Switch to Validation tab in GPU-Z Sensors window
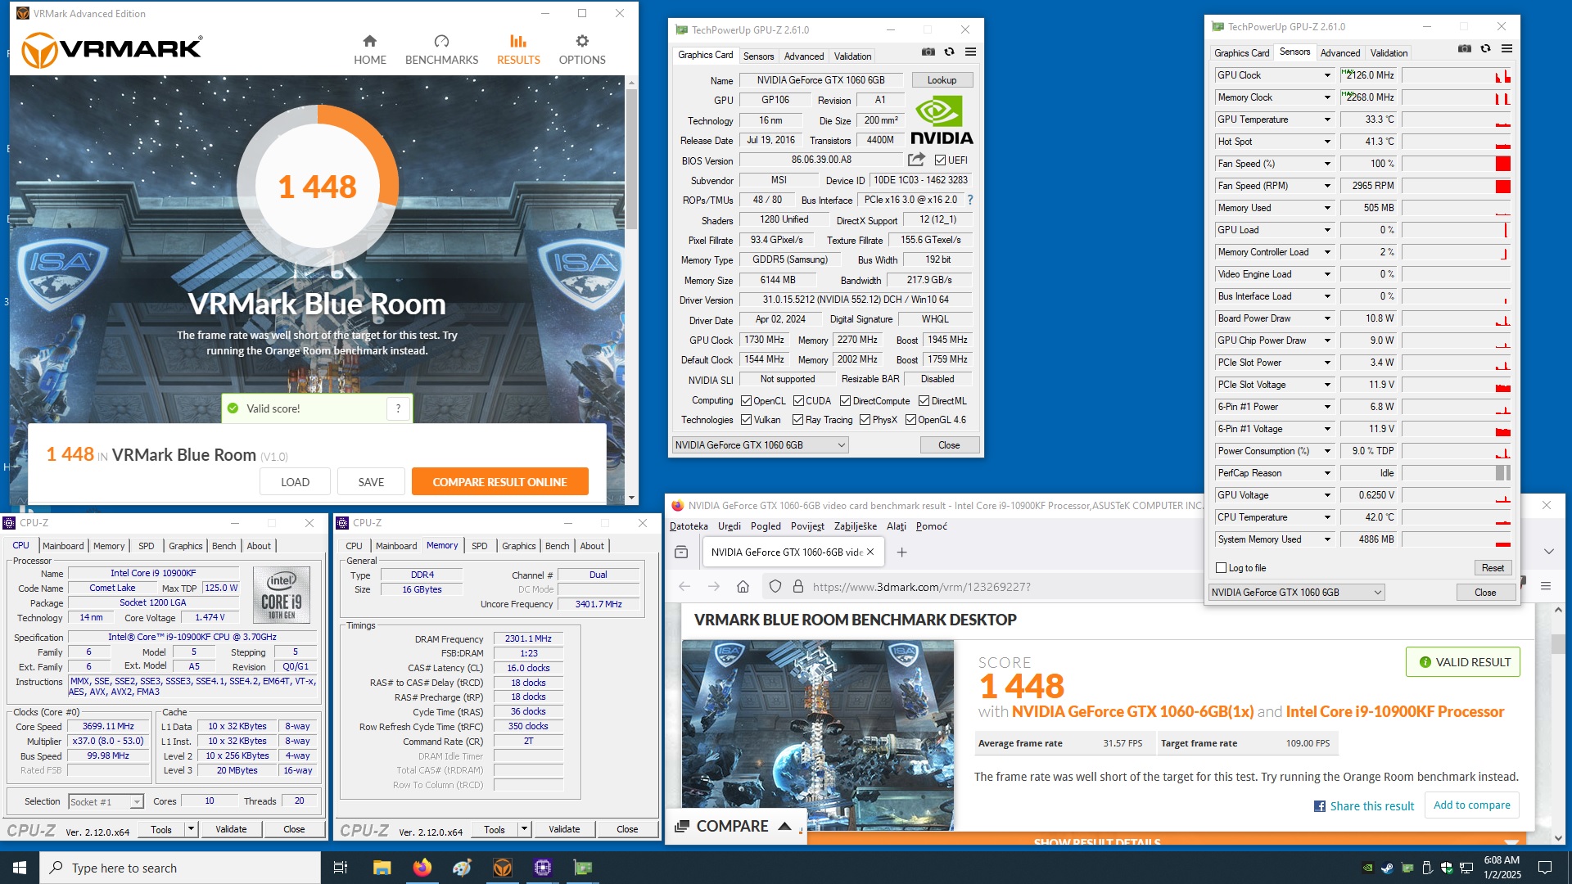This screenshot has height=884, width=1572. (x=1389, y=53)
